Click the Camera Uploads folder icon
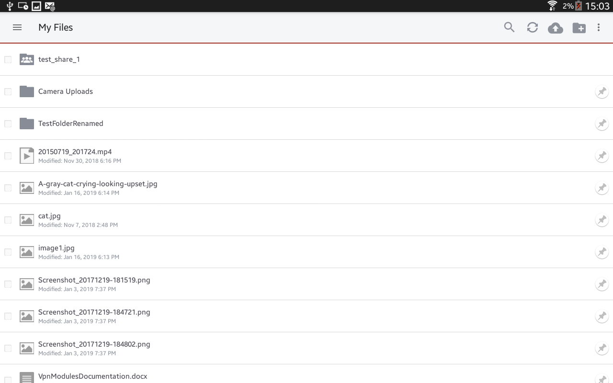613x383 pixels. pyautogui.click(x=27, y=91)
